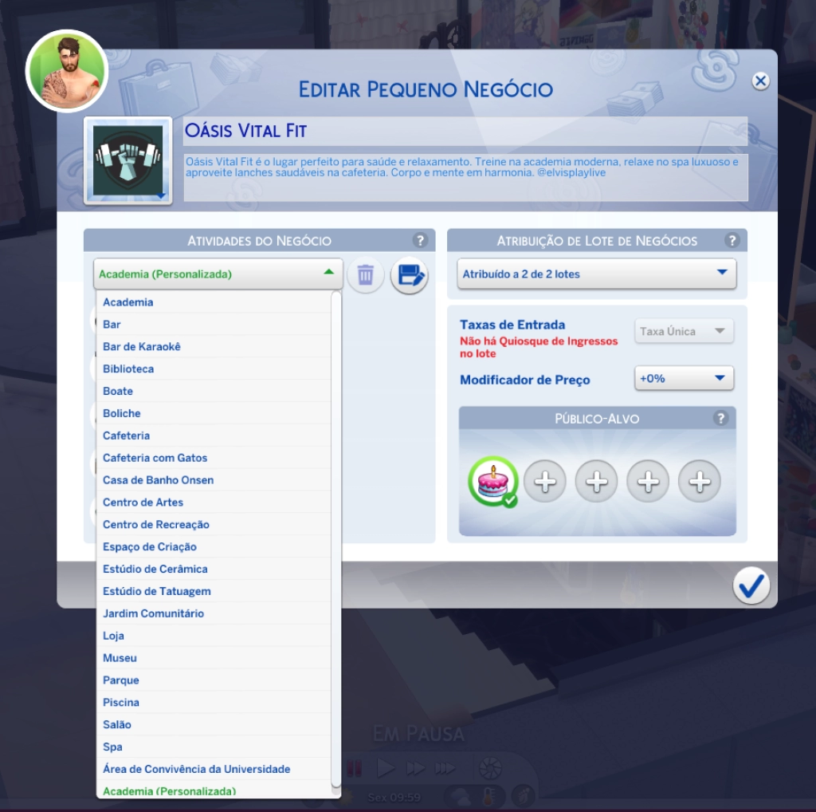Open help for Atividades do Negócio

pos(419,240)
